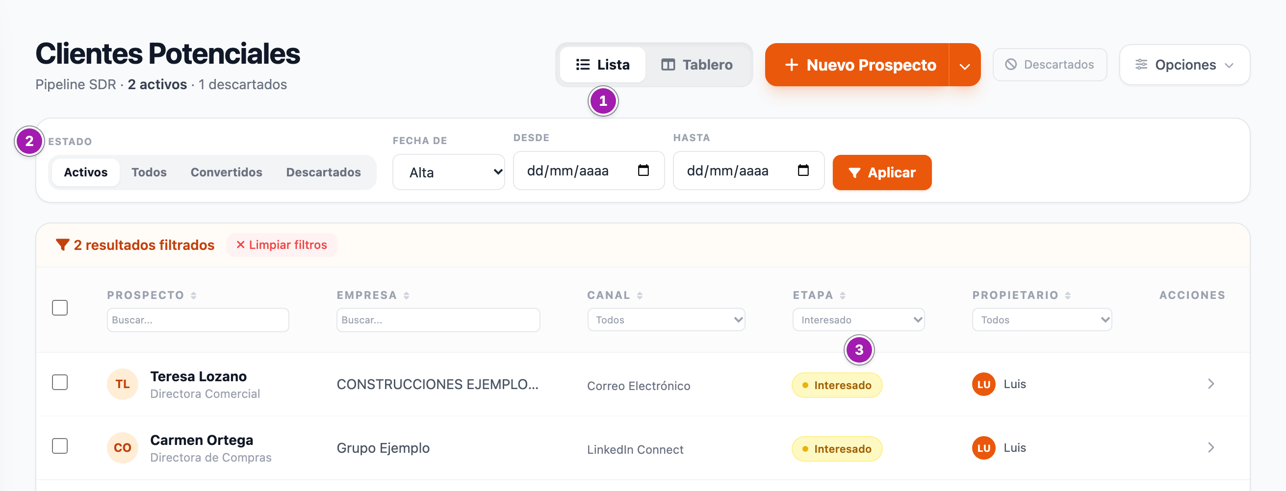Open the Propietario filter dropdown

pyautogui.click(x=1042, y=320)
